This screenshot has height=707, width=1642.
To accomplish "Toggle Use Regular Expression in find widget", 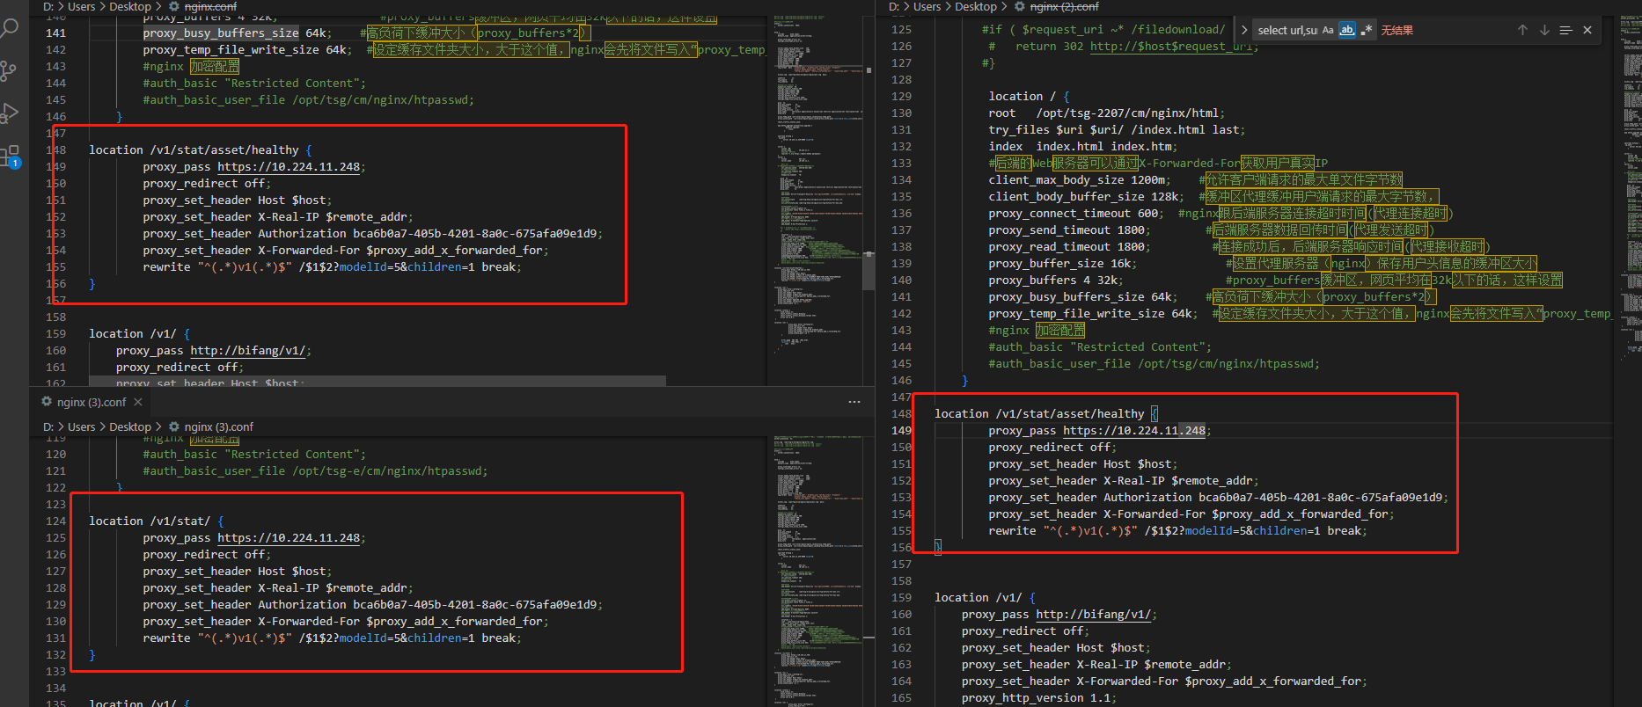I will coord(1367,30).
